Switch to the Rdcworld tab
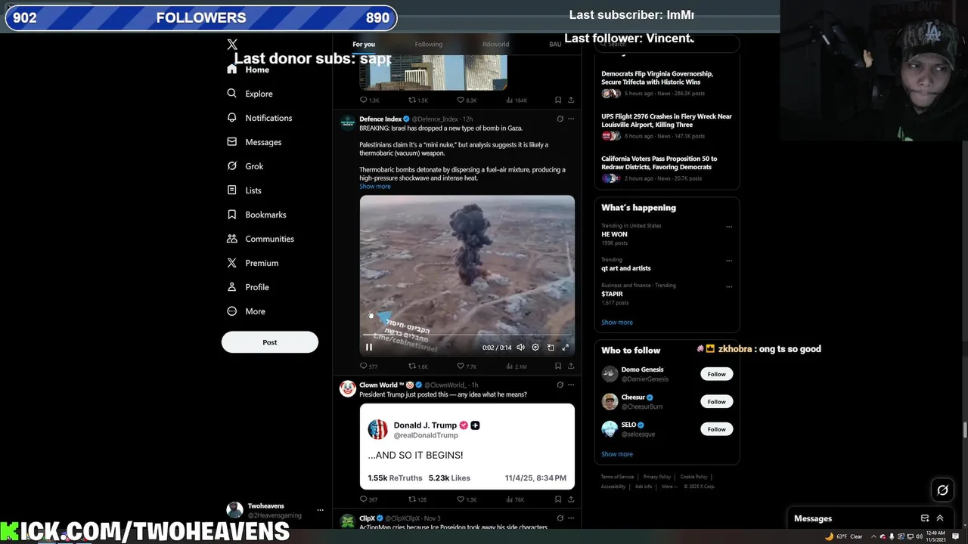The image size is (968, 544). tap(495, 45)
